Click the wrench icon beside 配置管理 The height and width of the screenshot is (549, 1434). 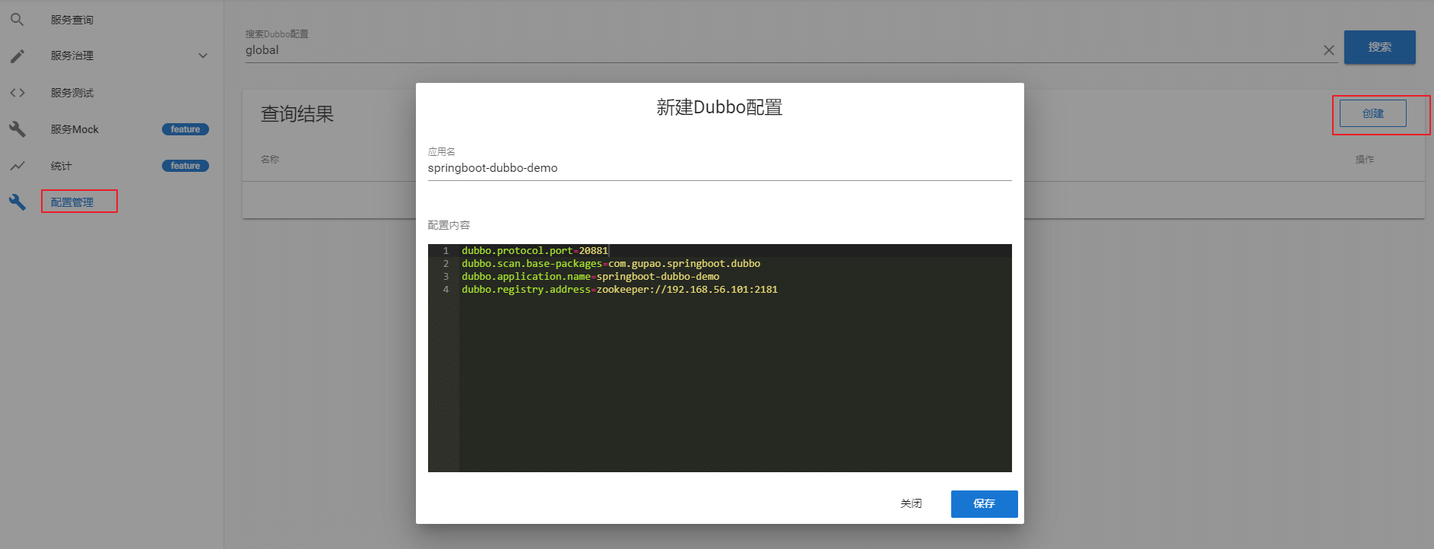(x=17, y=202)
